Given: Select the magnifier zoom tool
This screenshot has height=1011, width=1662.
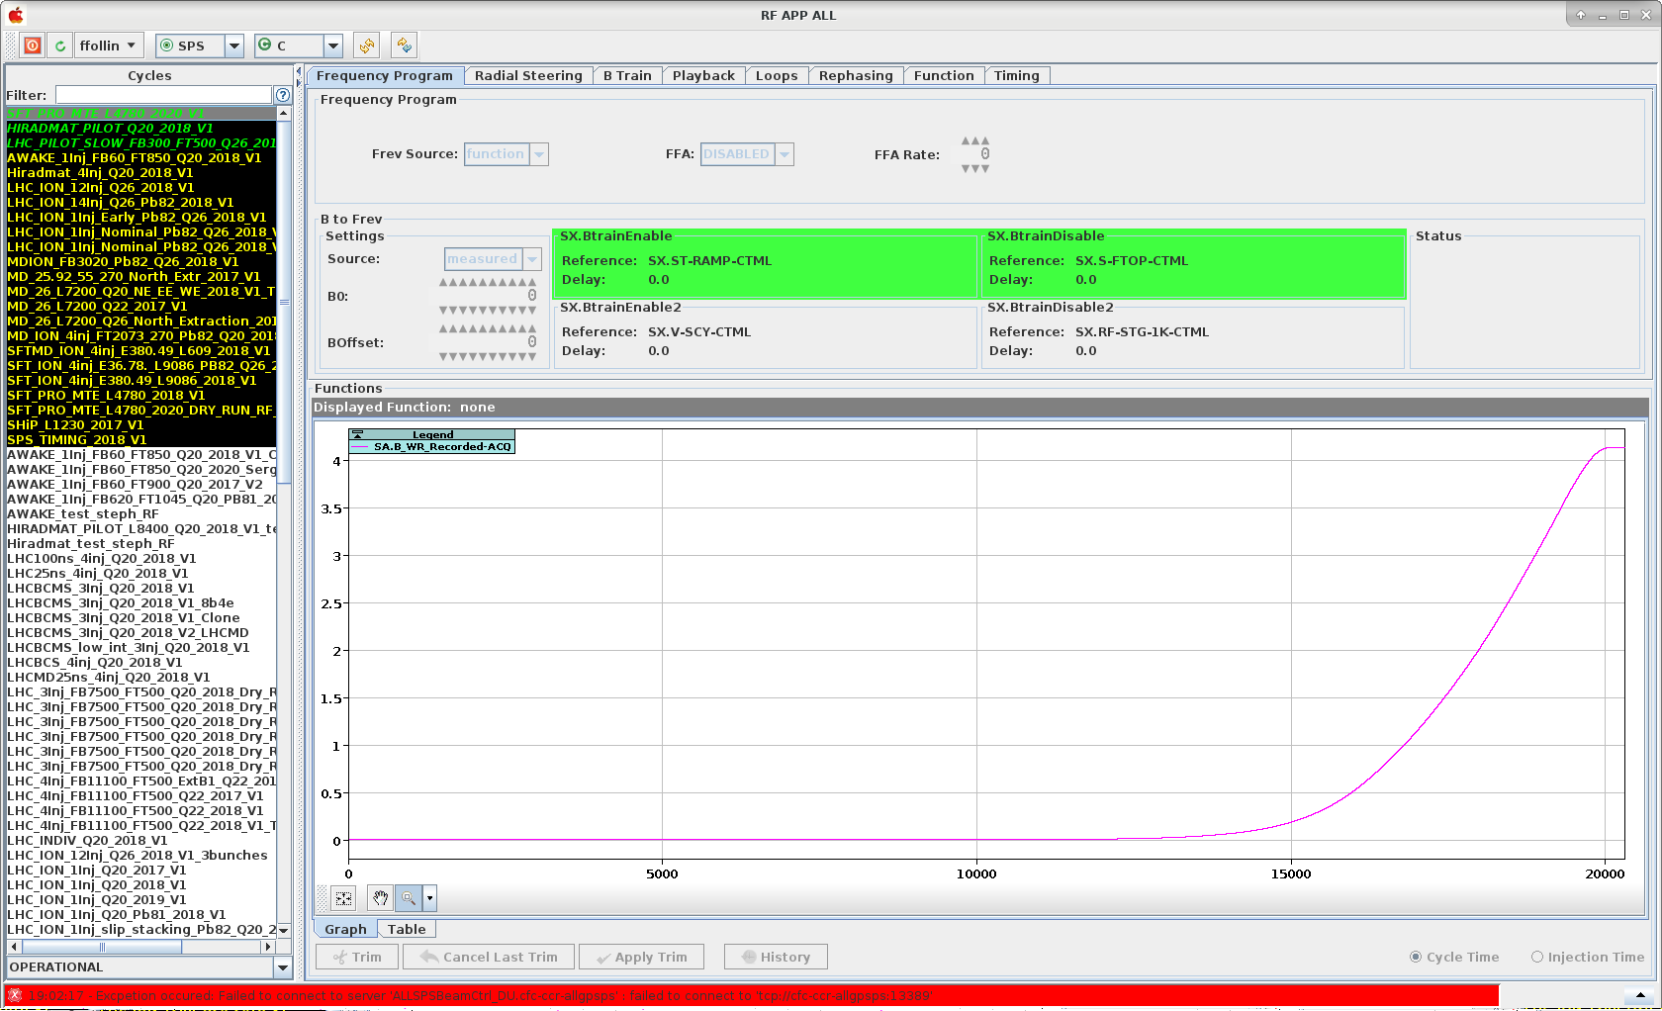Looking at the screenshot, I should 408,898.
